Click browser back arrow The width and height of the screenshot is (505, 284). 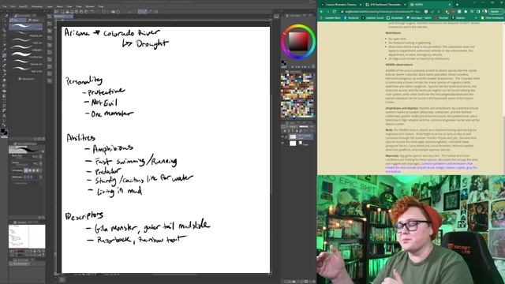[322, 12]
